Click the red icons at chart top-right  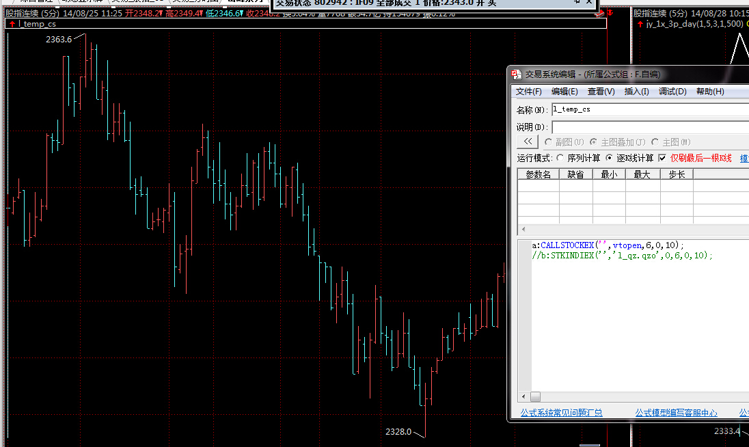(604, 14)
